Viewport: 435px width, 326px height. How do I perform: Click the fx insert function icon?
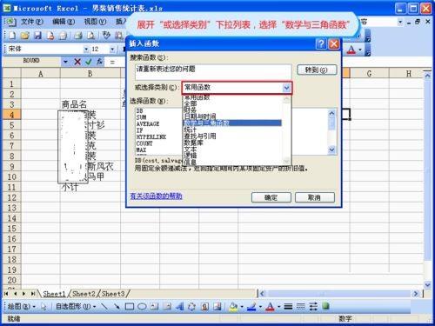[x=99, y=62]
